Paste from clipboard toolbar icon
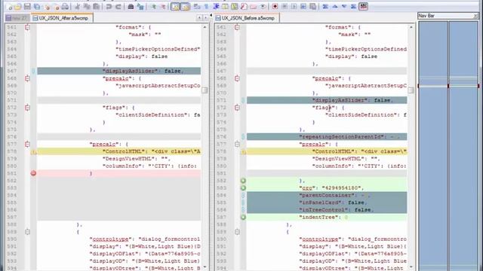 click(97, 7)
